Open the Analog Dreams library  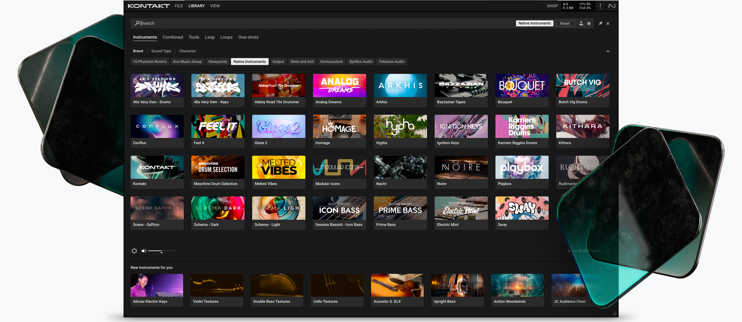(x=339, y=90)
